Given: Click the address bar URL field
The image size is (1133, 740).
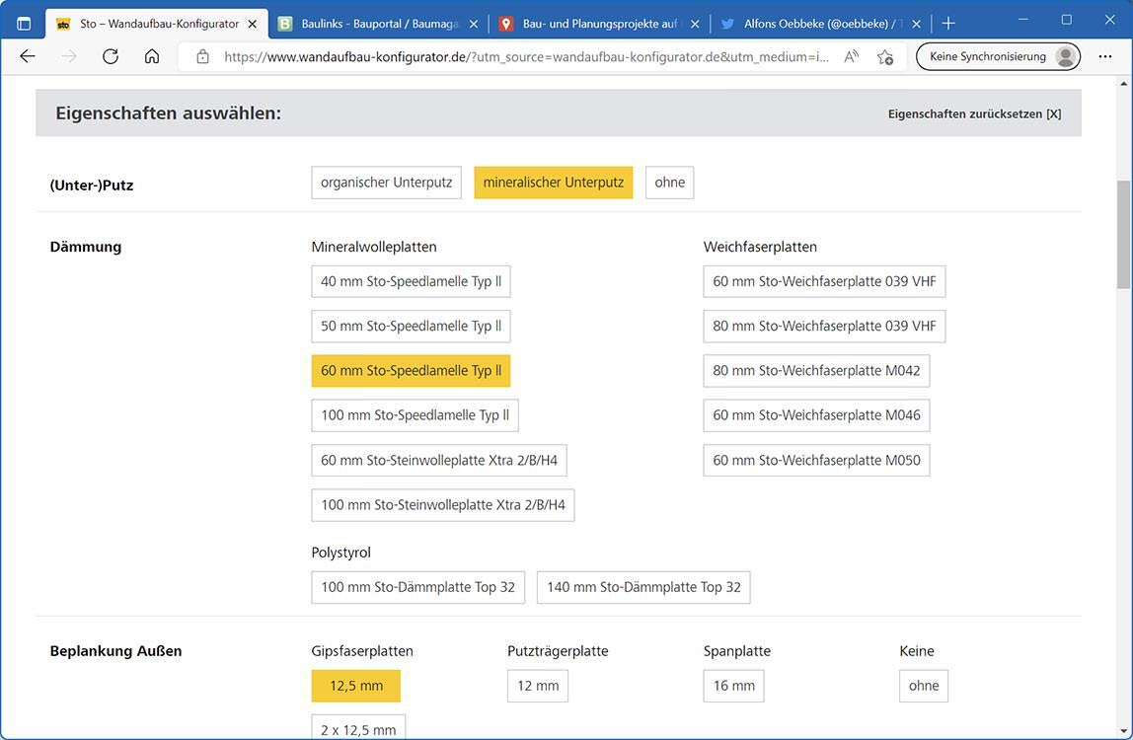Looking at the screenshot, I should point(526,56).
